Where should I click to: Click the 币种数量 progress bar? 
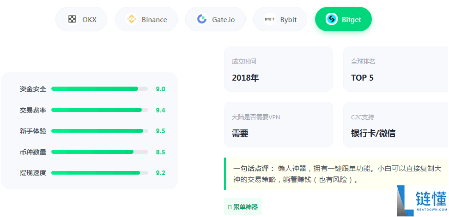click(x=100, y=152)
